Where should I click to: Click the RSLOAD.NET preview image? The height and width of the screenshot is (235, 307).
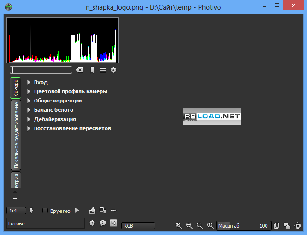click(x=212, y=116)
